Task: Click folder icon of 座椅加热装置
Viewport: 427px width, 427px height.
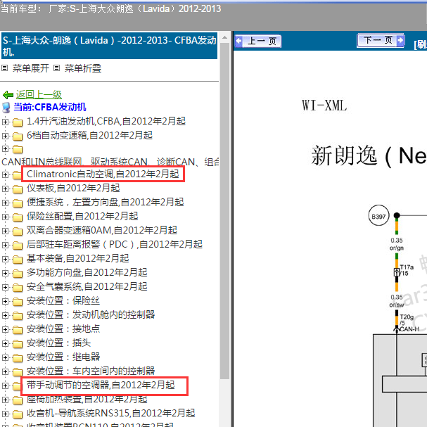Action: 18,400
